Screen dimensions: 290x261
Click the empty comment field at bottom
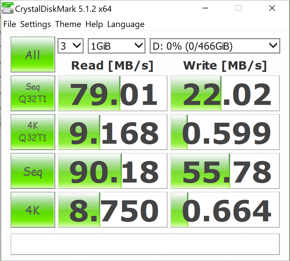(x=145, y=244)
